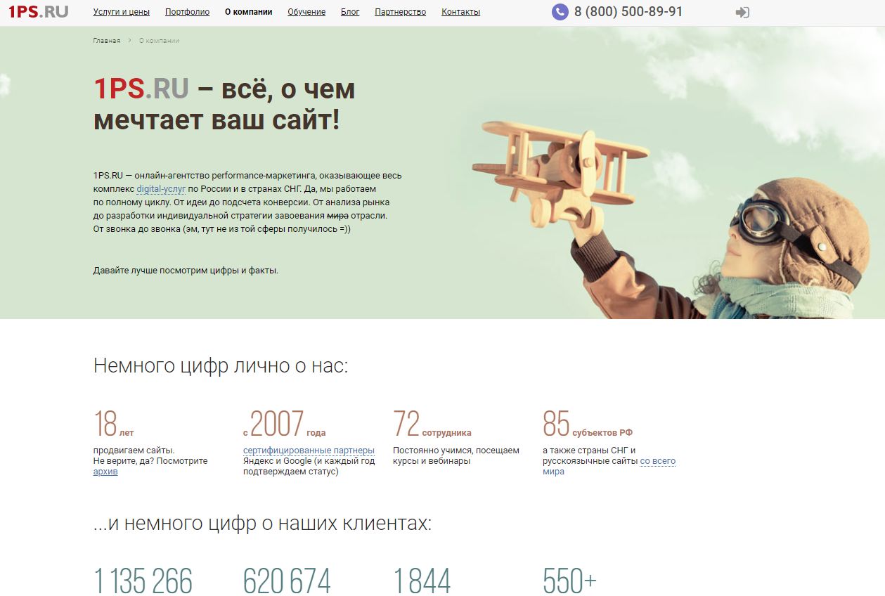Call the number 8 (800) 500-89-91
885x596 pixels.
pos(628,12)
